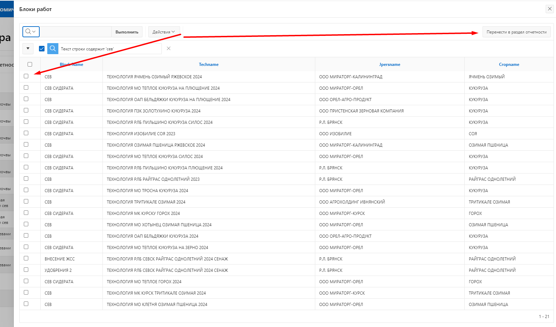Viewport: 556px width, 327px height.
Task: Collapse the filter row with triangle
Action: tap(28, 49)
